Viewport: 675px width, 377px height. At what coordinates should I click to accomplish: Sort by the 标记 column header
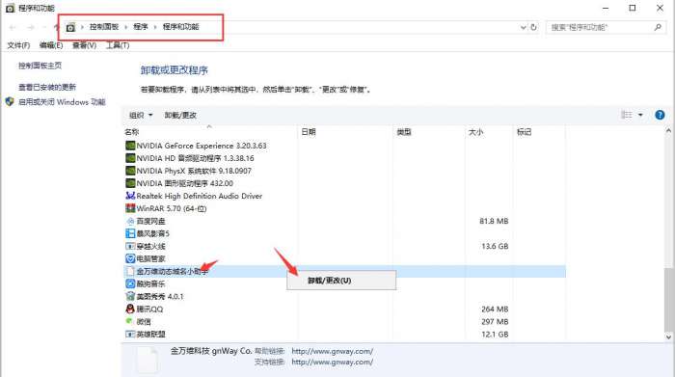(539, 132)
